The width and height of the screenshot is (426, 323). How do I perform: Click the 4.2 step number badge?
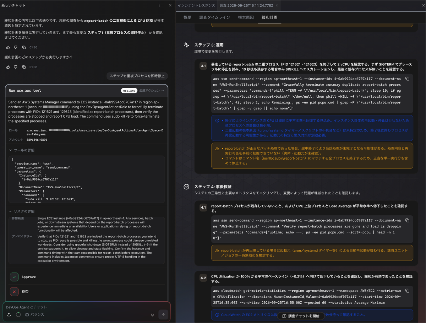tap(203, 278)
